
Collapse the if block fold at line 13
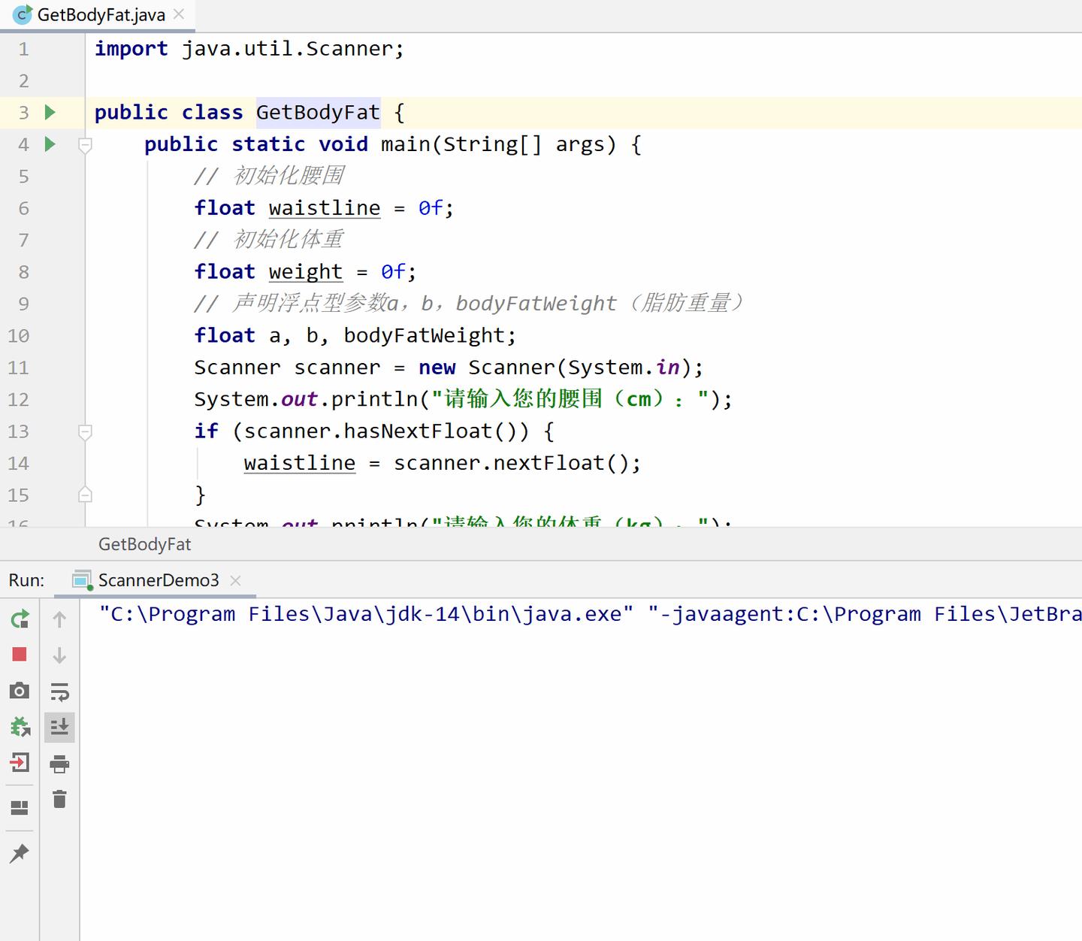85,431
